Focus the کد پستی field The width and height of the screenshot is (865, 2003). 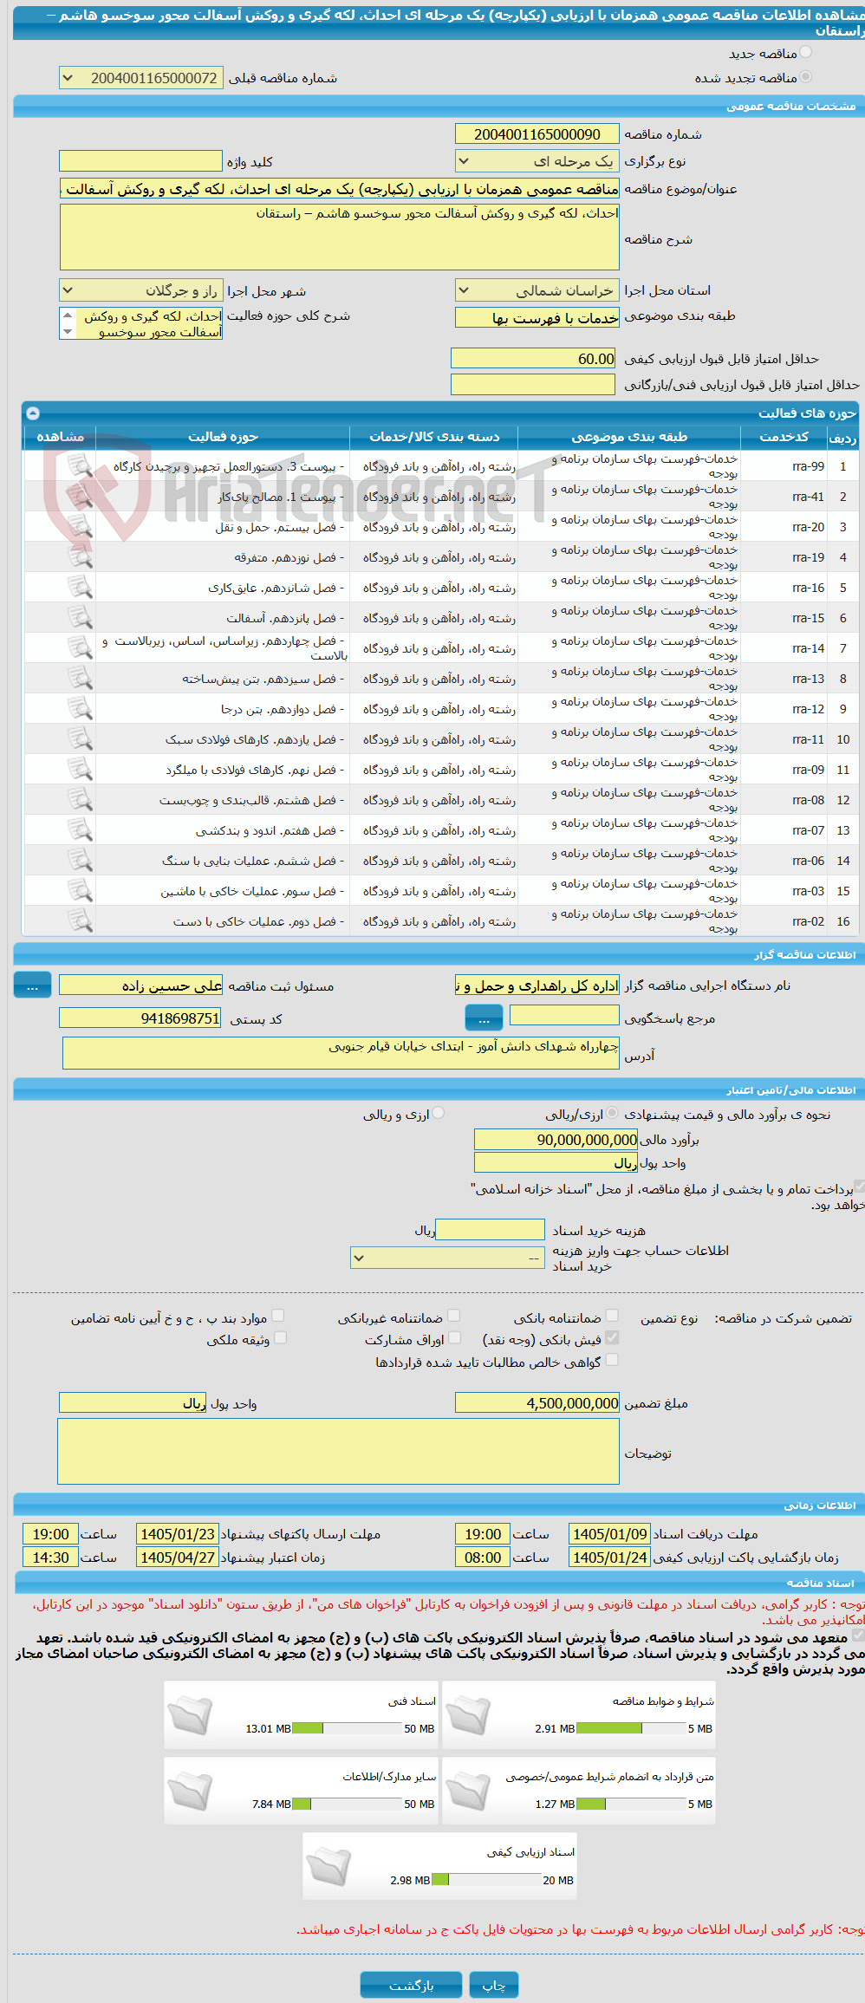(x=140, y=1018)
